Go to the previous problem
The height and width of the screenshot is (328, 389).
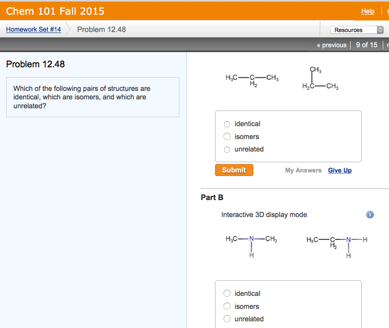332,45
